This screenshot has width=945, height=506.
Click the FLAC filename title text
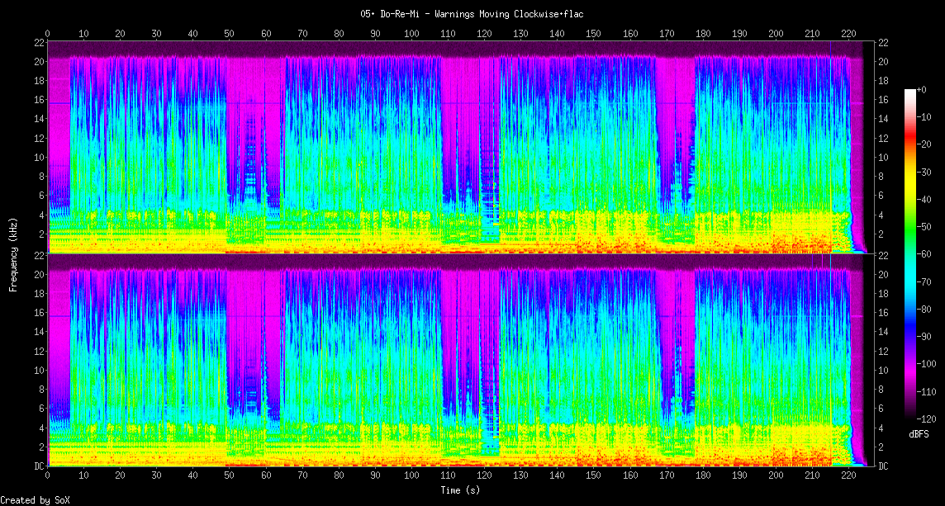(x=472, y=14)
